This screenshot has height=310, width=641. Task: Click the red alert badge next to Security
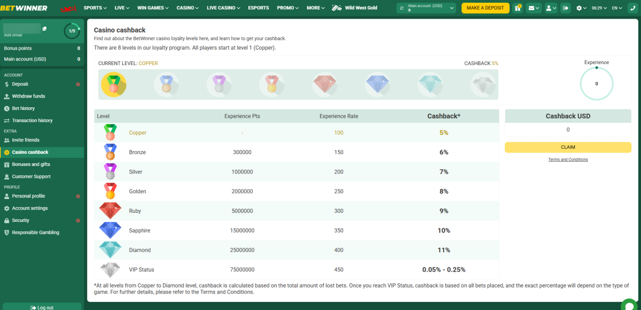pyautogui.click(x=78, y=220)
